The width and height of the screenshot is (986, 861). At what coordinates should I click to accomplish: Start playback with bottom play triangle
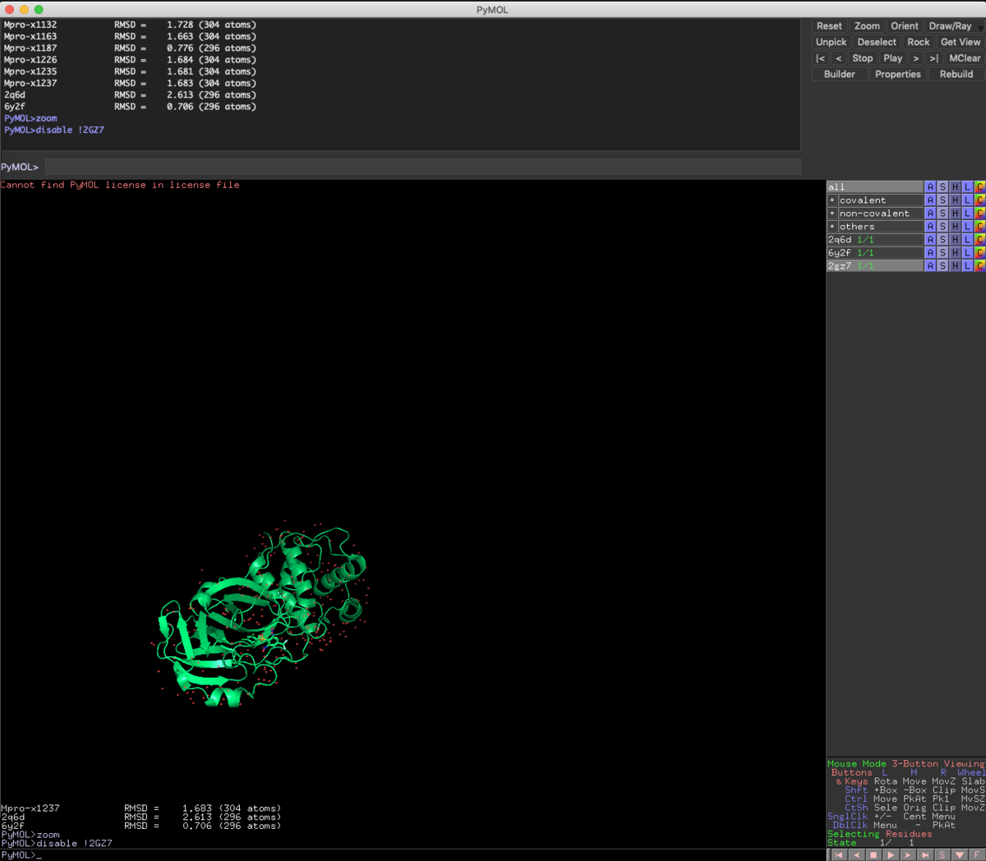pos(891,855)
